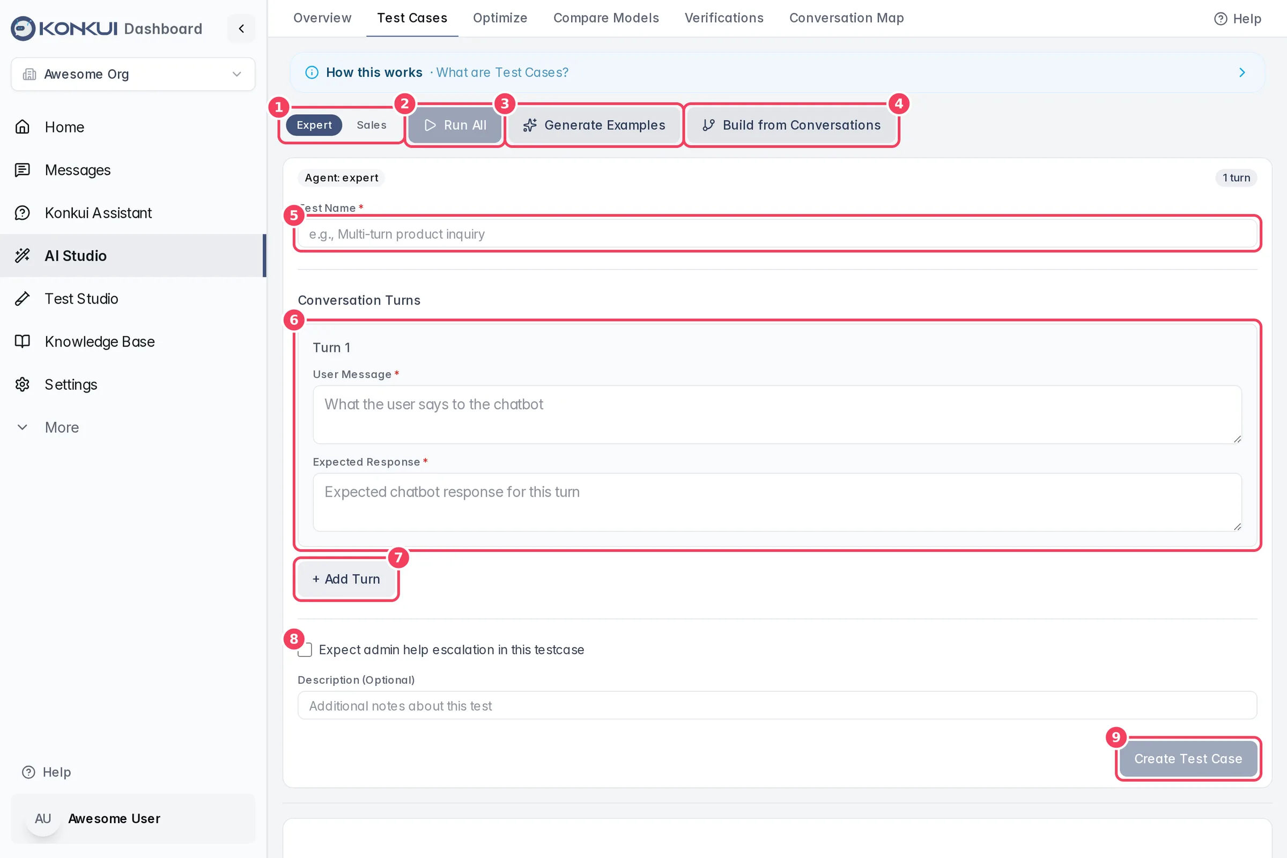Click the AU user avatar

(x=43, y=819)
